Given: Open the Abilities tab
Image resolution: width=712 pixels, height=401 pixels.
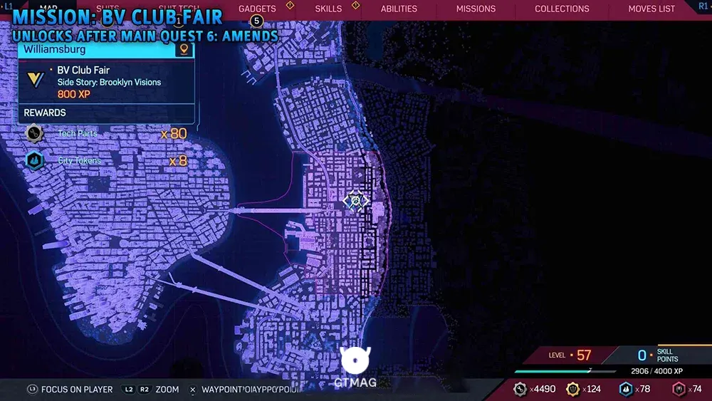Looking at the screenshot, I should 399,9.
